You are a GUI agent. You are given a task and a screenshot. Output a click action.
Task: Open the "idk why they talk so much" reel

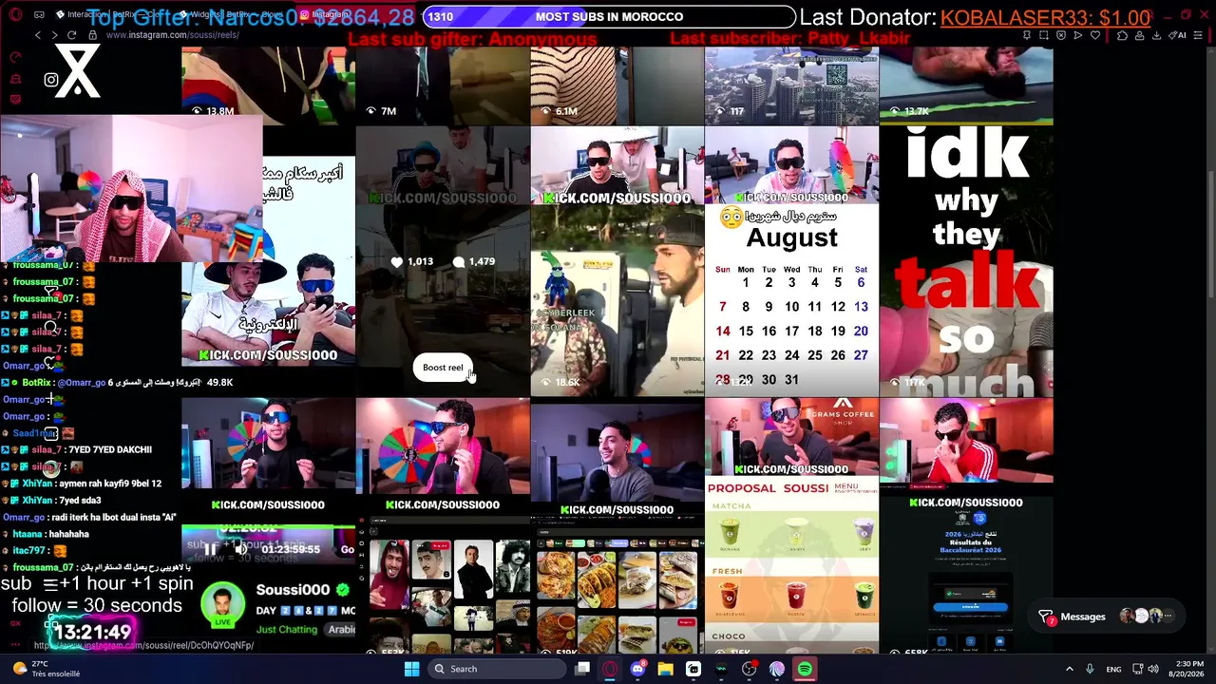tap(966, 261)
